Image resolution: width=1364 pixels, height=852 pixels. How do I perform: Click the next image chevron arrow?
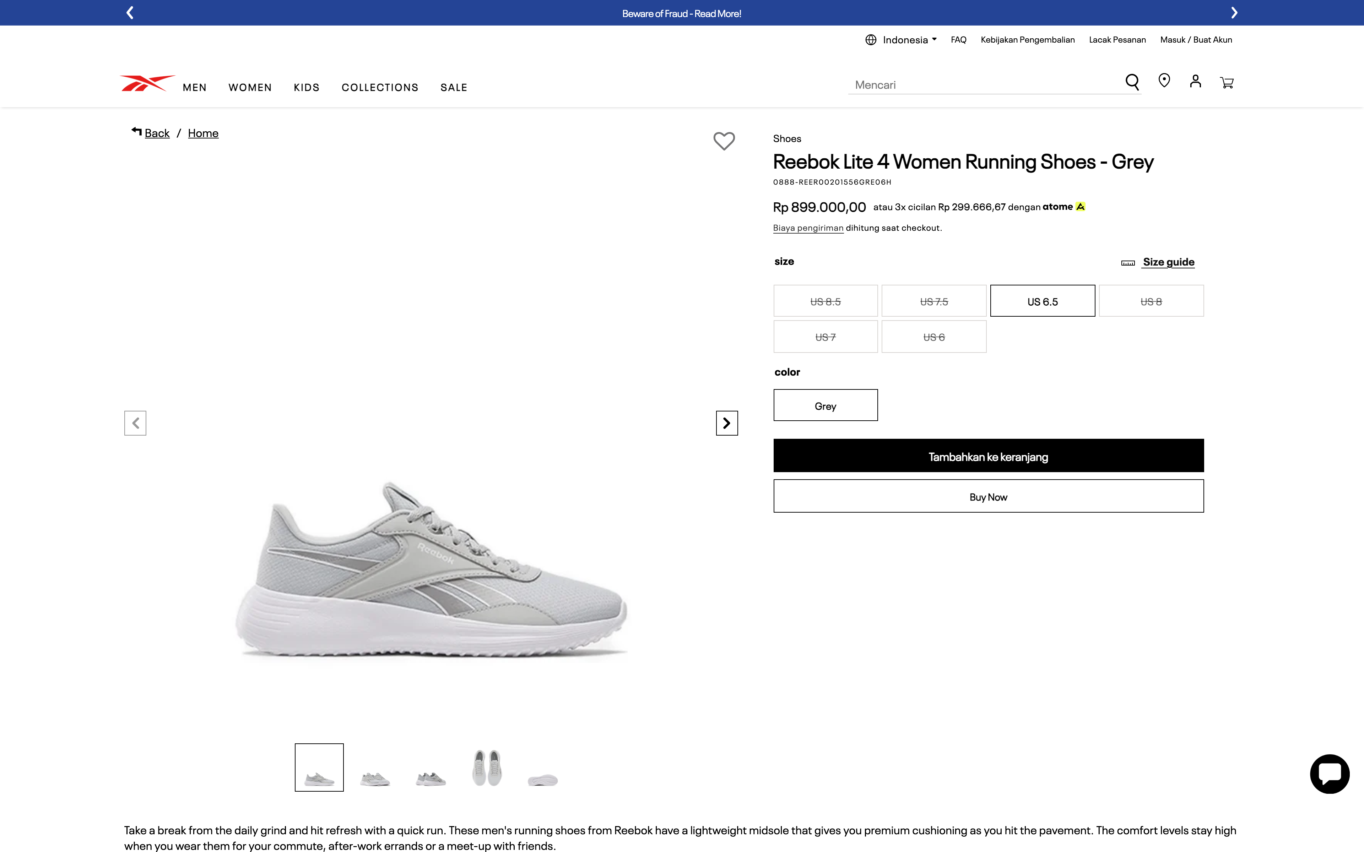[x=726, y=422]
